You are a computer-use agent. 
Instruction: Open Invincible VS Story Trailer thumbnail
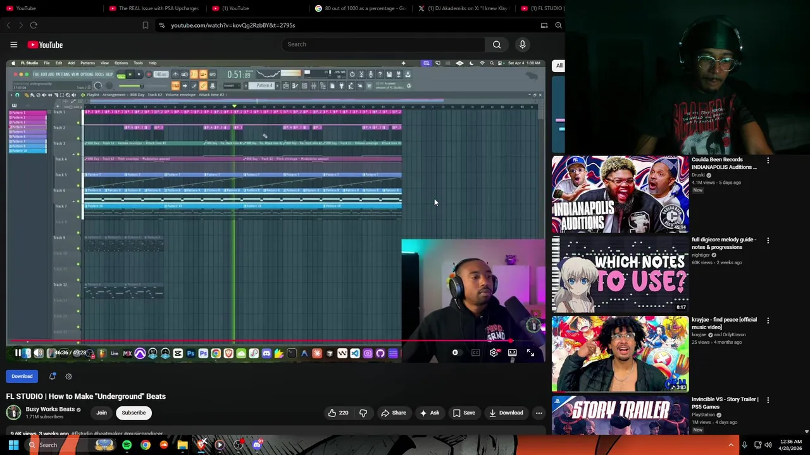coord(620,415)
